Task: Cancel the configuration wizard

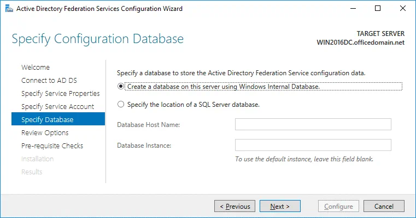Action: [x=384, y=207]
